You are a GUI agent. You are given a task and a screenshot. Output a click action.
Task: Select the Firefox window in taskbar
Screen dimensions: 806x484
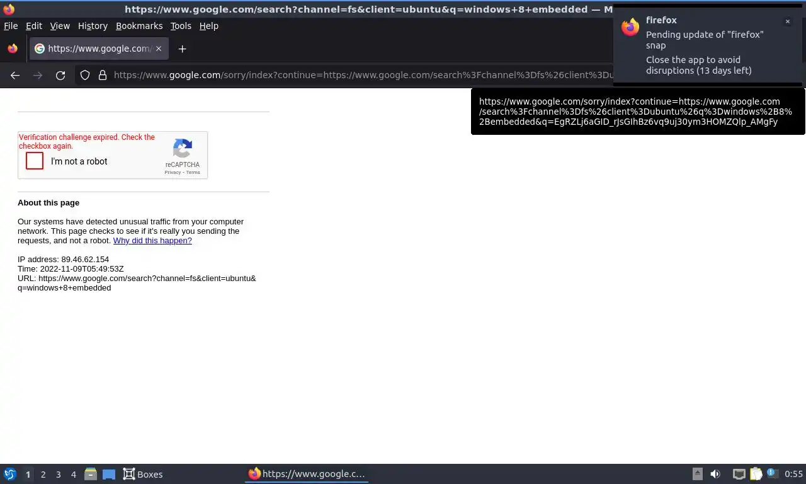click(307, 474)
